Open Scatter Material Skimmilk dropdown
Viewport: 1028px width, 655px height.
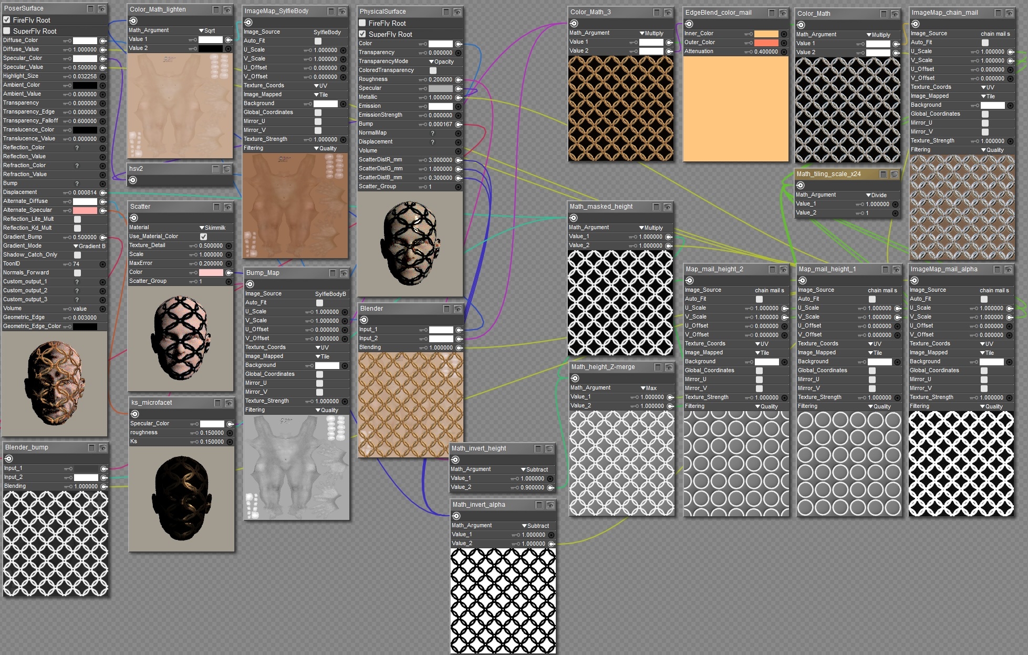coord(212,228)
